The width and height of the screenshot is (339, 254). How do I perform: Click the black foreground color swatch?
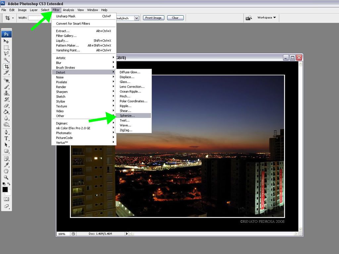5,190
